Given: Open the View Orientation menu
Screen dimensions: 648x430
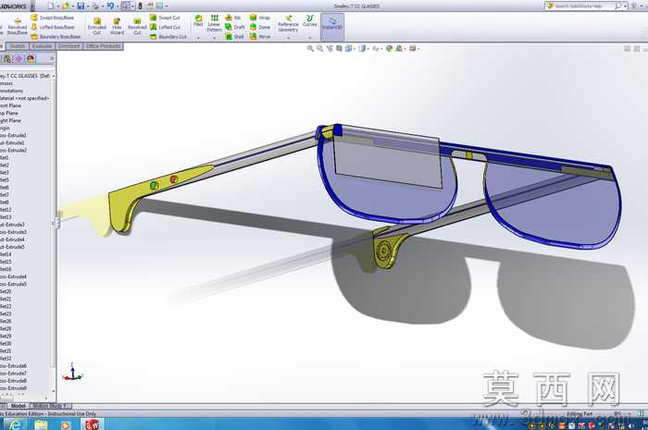Looking at the screenshot, I should click(349, 49).
